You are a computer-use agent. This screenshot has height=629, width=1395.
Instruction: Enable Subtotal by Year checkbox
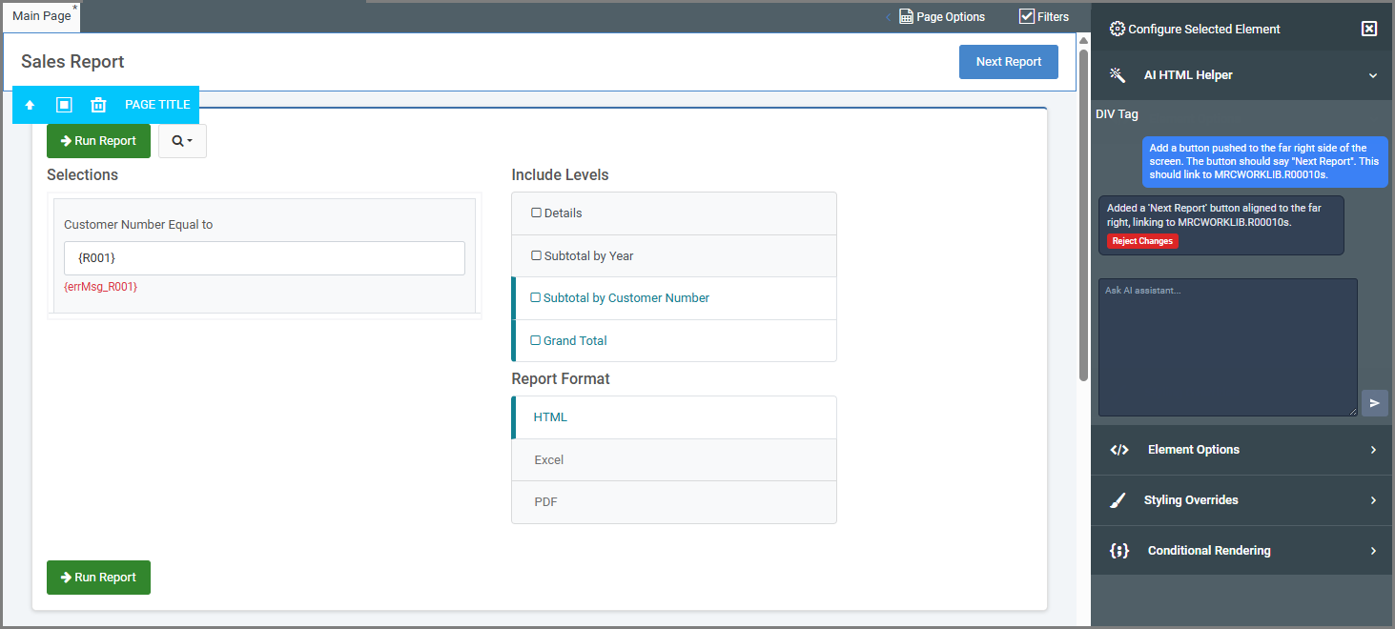(x=536, y=256)
